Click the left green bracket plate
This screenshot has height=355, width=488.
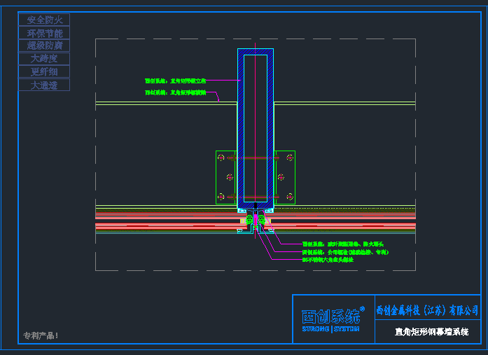coord(226,177)
